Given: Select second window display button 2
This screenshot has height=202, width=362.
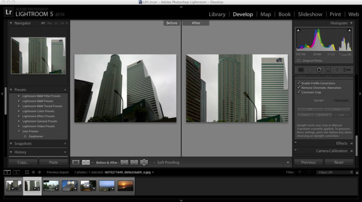Looking at the screenshot, I should tap(16, 172).
